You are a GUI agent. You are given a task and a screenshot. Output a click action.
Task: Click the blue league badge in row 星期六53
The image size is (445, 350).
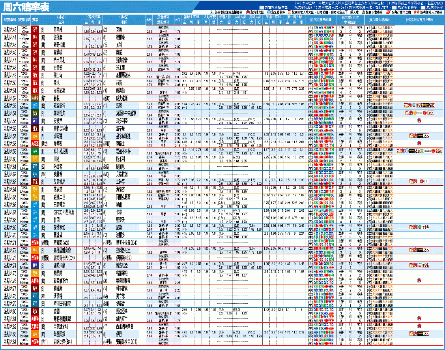pyautogui.click(x=35, y=106)
